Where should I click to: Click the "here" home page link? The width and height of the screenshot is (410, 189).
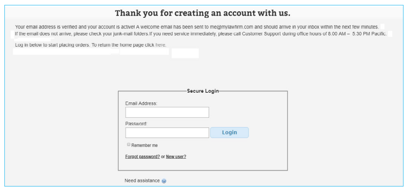(161, 45)
